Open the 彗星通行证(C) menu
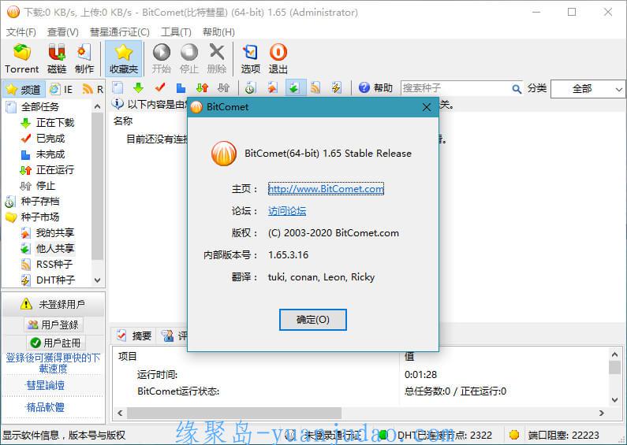The height and width of the screenshot is (445, 627). coord(120,32)
